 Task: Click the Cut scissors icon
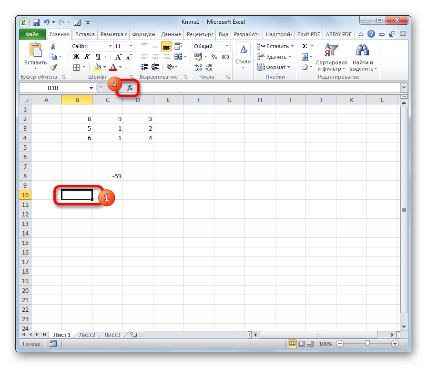pos(53,46)
